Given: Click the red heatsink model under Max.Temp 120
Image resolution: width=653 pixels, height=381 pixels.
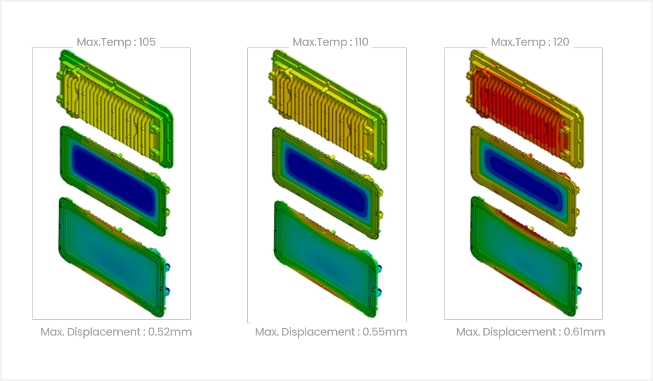Looking at the screenshot, I should [526, 109].
